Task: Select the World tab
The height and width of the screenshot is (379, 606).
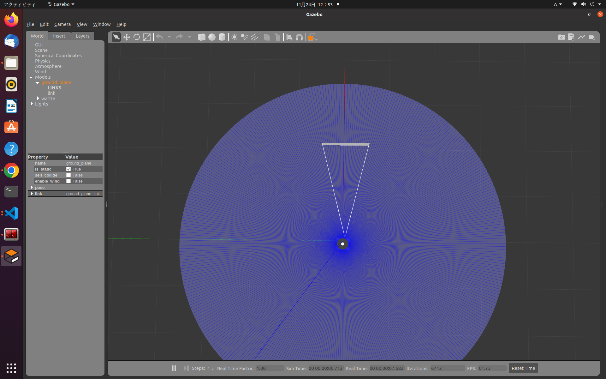Action: tap(37, 36)
